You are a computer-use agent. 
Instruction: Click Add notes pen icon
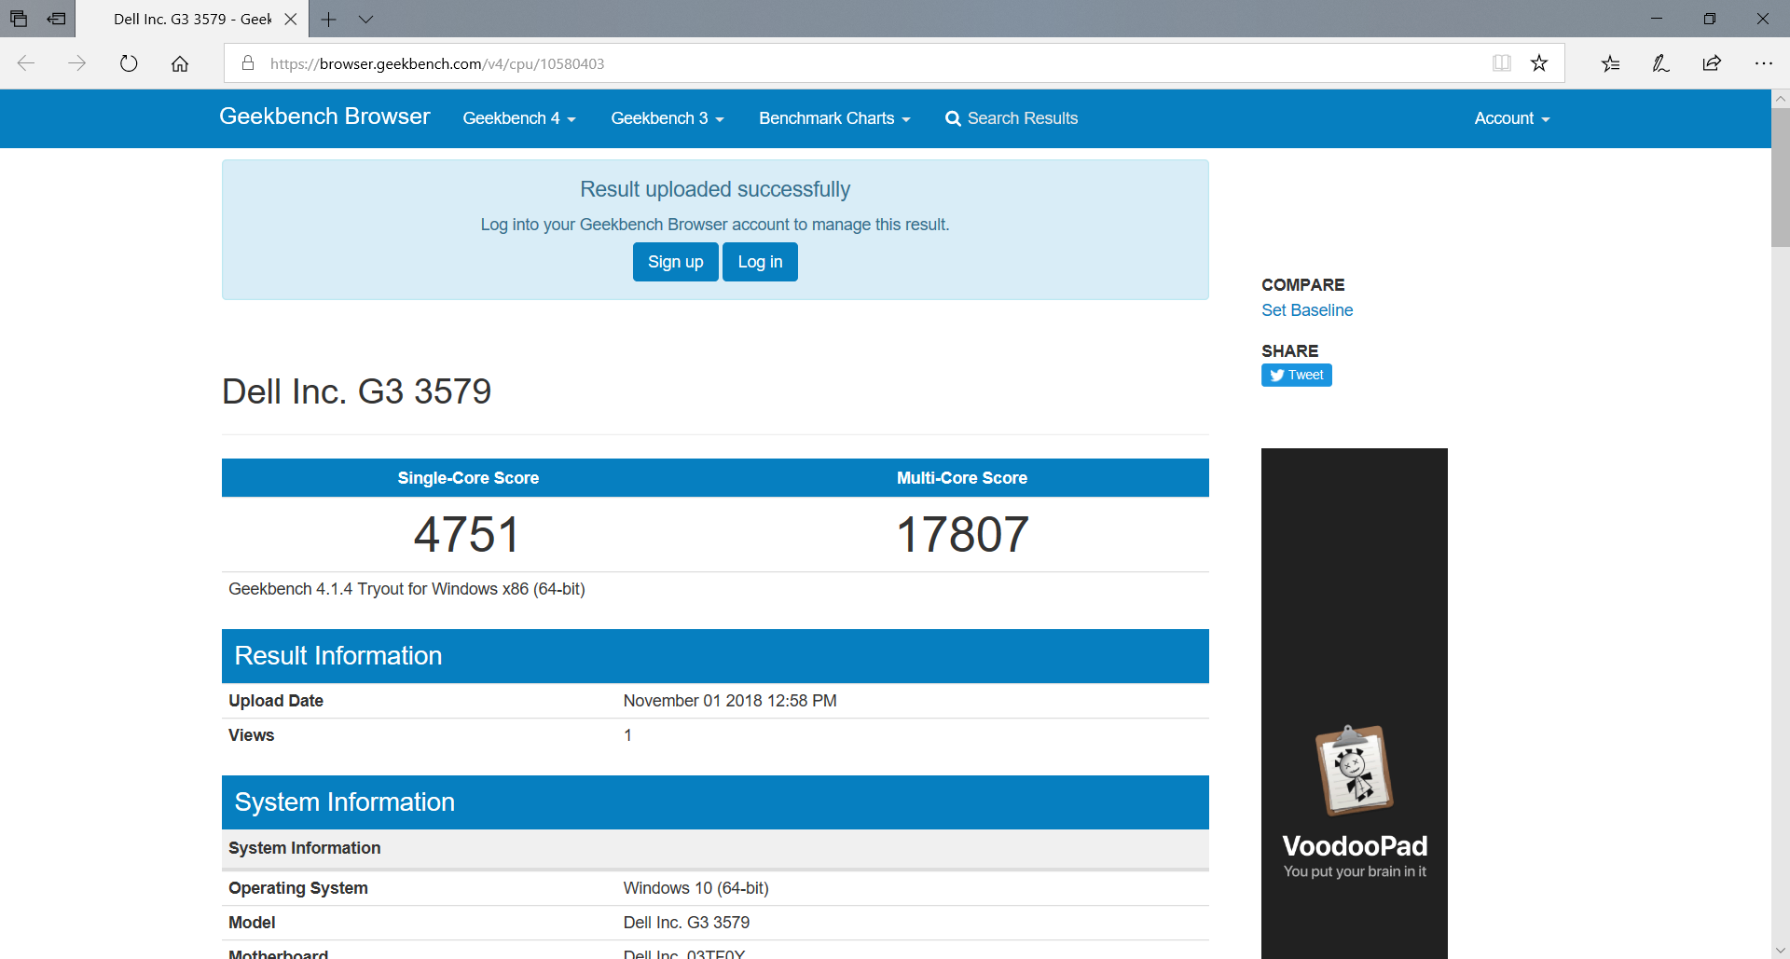(x=1660, y=63)
